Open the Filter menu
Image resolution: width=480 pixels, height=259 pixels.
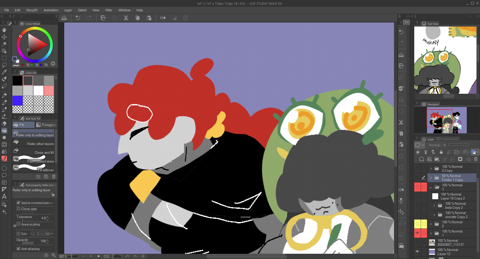pos(108,10)
